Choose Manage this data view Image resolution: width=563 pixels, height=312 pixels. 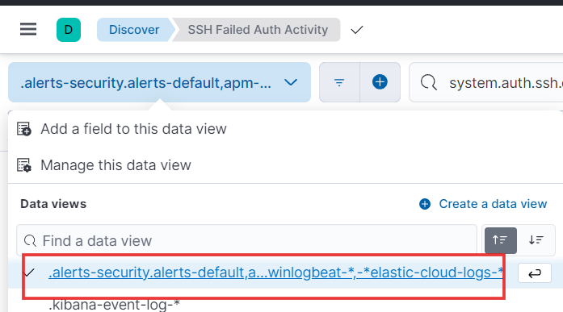click(116, 165)
